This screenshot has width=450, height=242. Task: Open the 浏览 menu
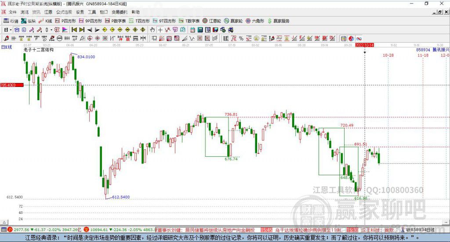click(25, 12)
